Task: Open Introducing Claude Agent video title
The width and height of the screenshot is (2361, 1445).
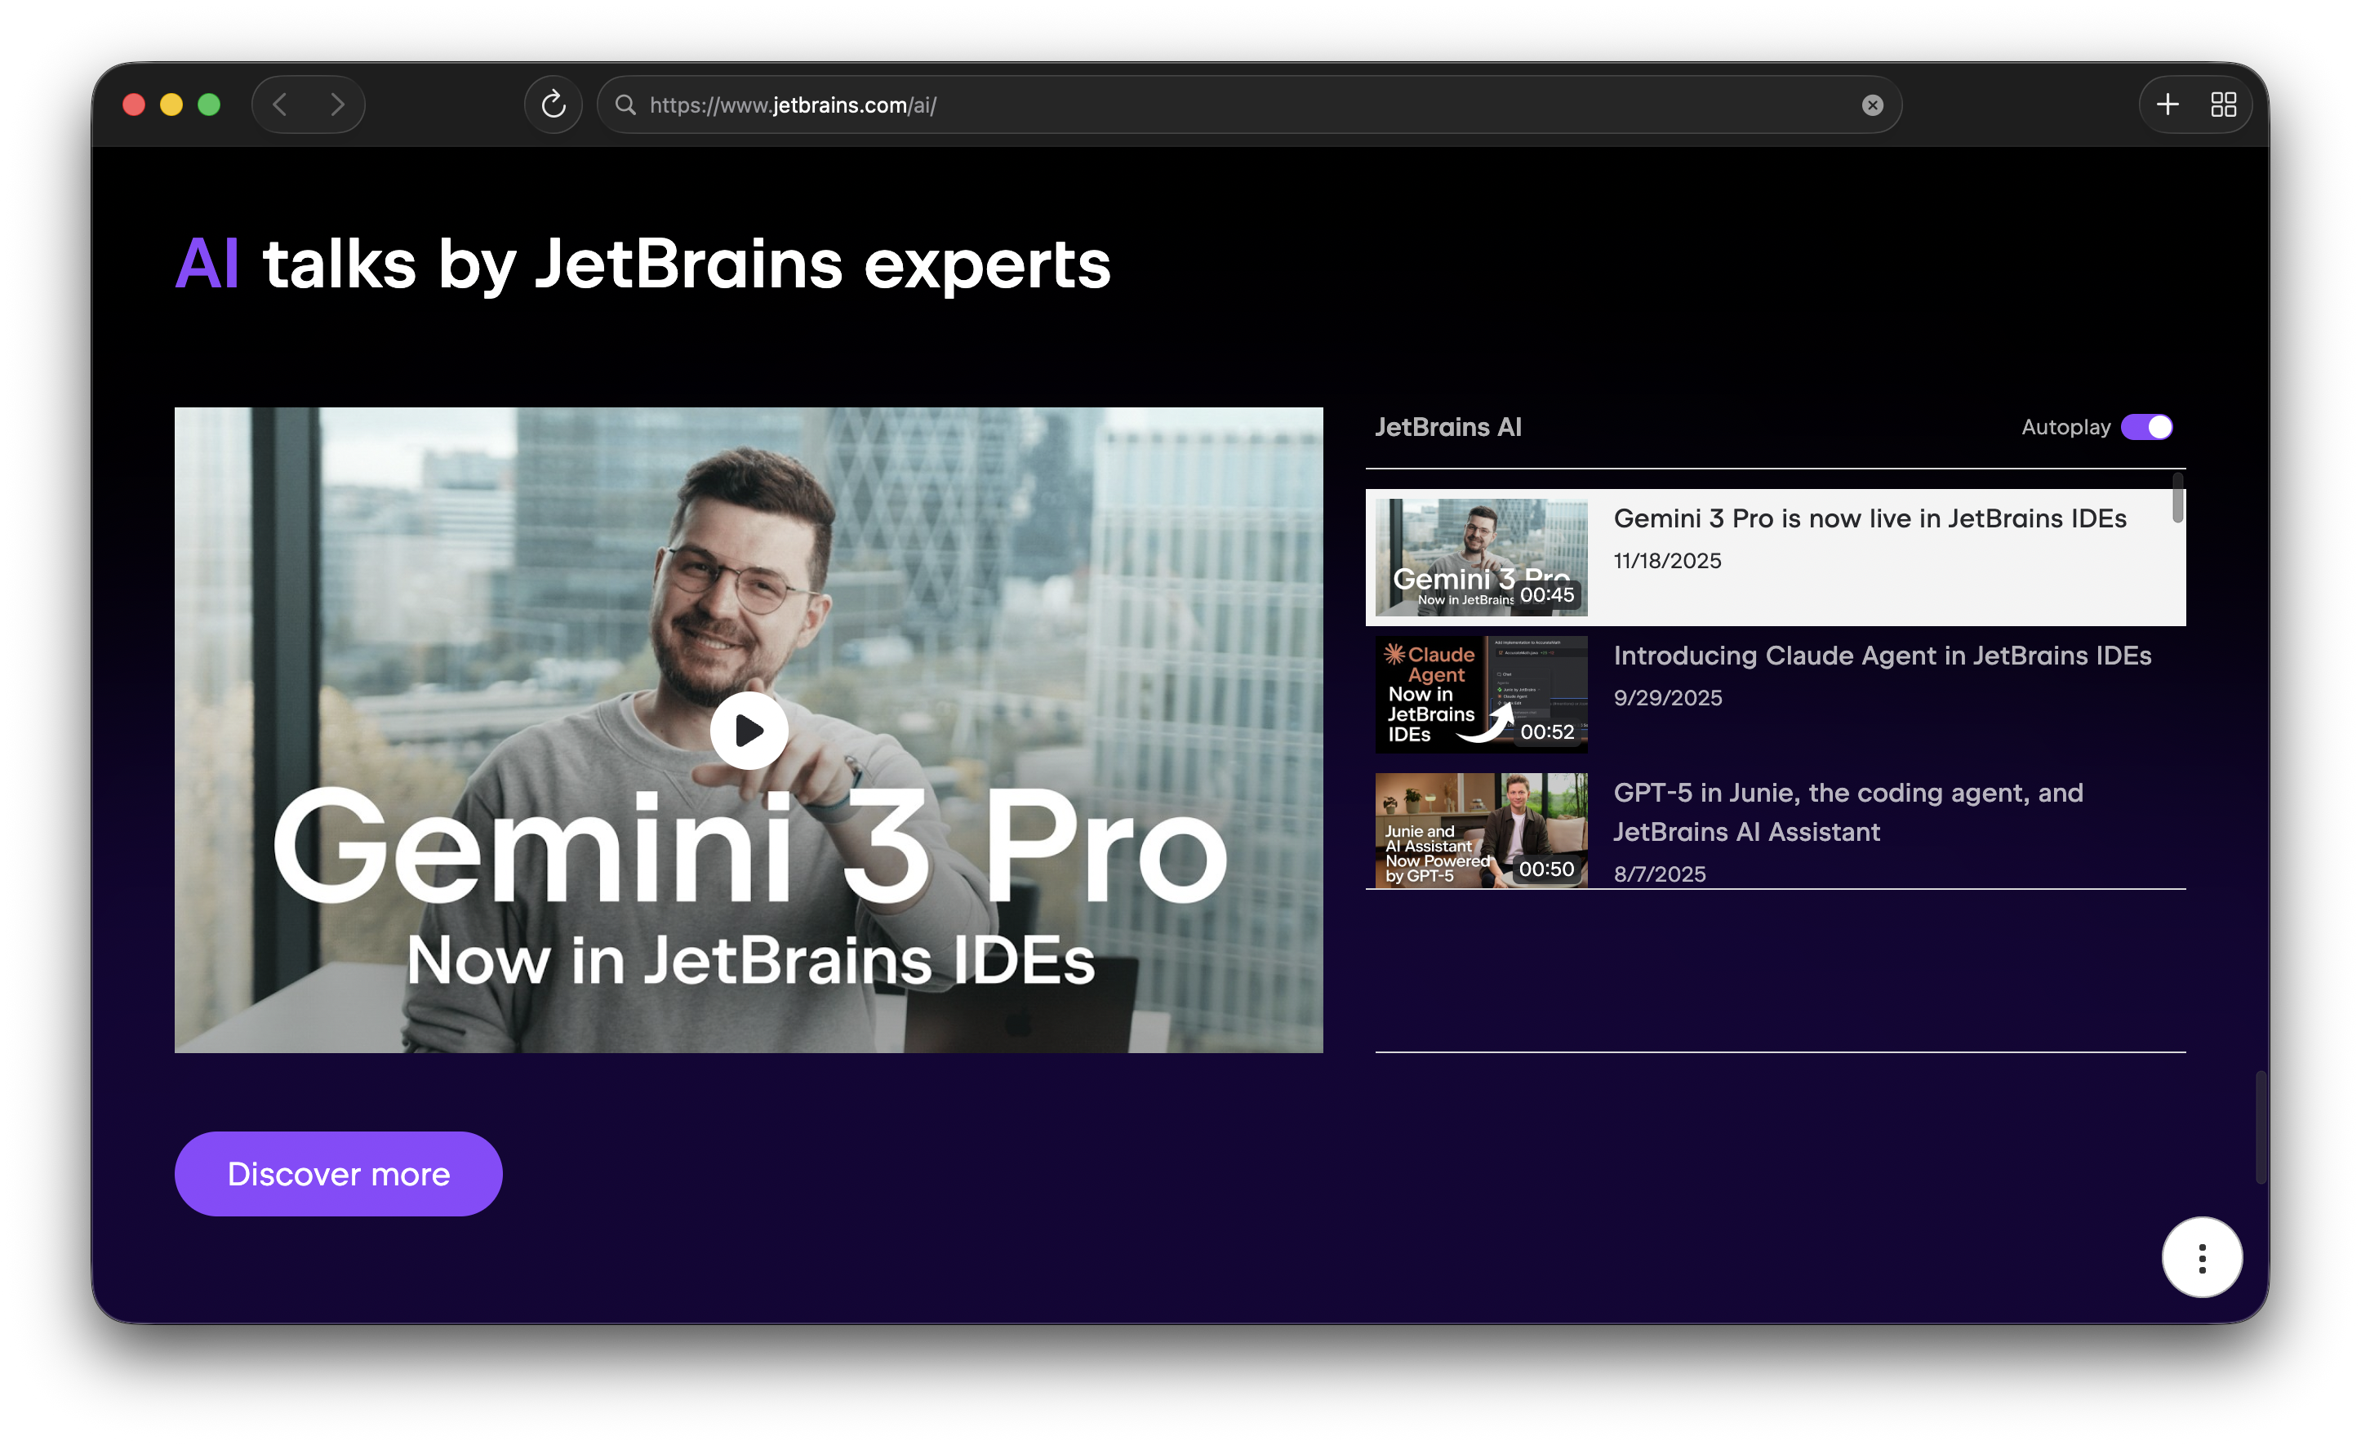Action: 1882,656
